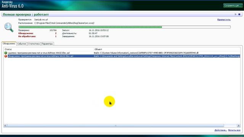Click the Temporary Internet Files object path
The height and width of the screenshot is (137, 244).
click(167, 56)
